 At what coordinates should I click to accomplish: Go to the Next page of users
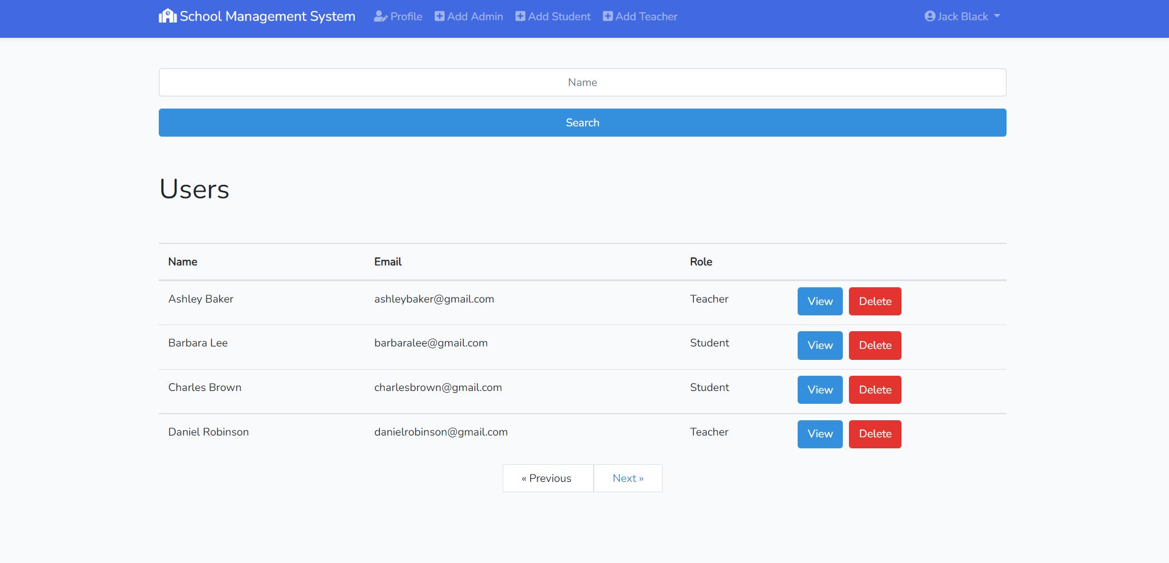click(x=628, y=478)
